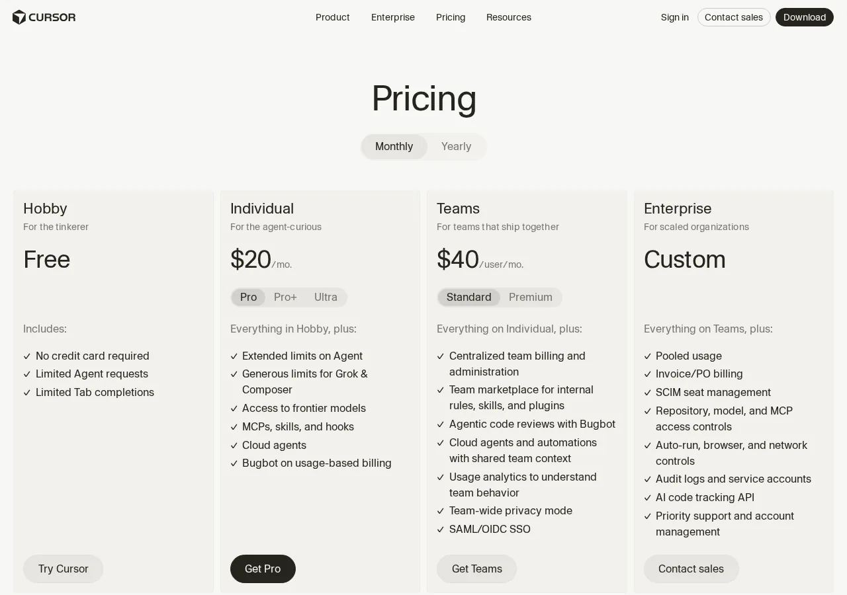Click the checkmark next to SAML/OIDC SSO
This screenshot has width=847, height=595.
(441, 530)
